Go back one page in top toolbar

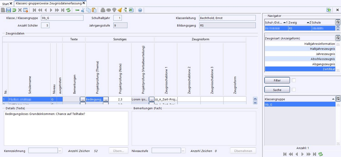pos(40,10)
